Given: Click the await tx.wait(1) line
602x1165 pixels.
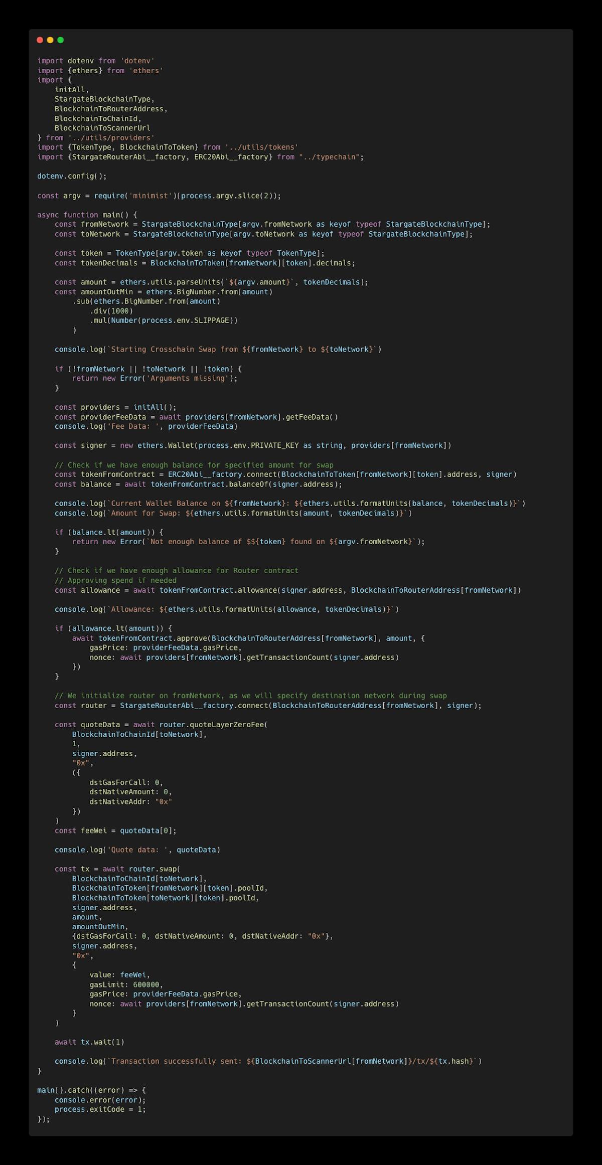Looking at the screenshot, I should pos(89,1042).
